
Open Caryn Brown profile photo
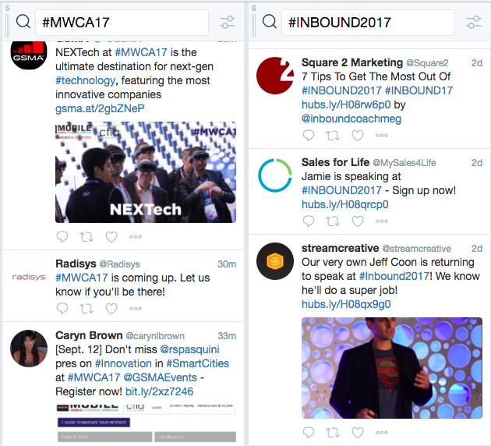coord(29,349)
